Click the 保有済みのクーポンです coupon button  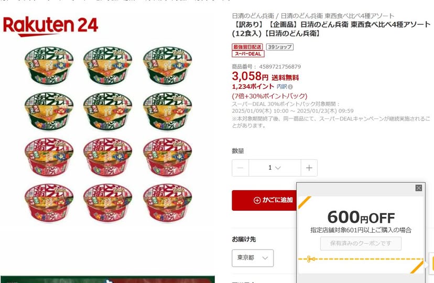[x=361, y=244]
